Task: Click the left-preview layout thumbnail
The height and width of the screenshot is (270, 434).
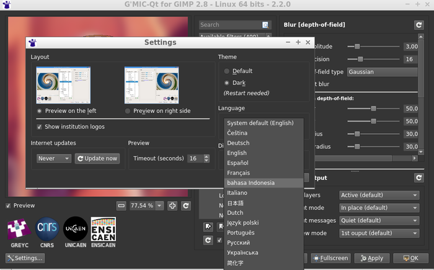Action: tap(63, 85)
